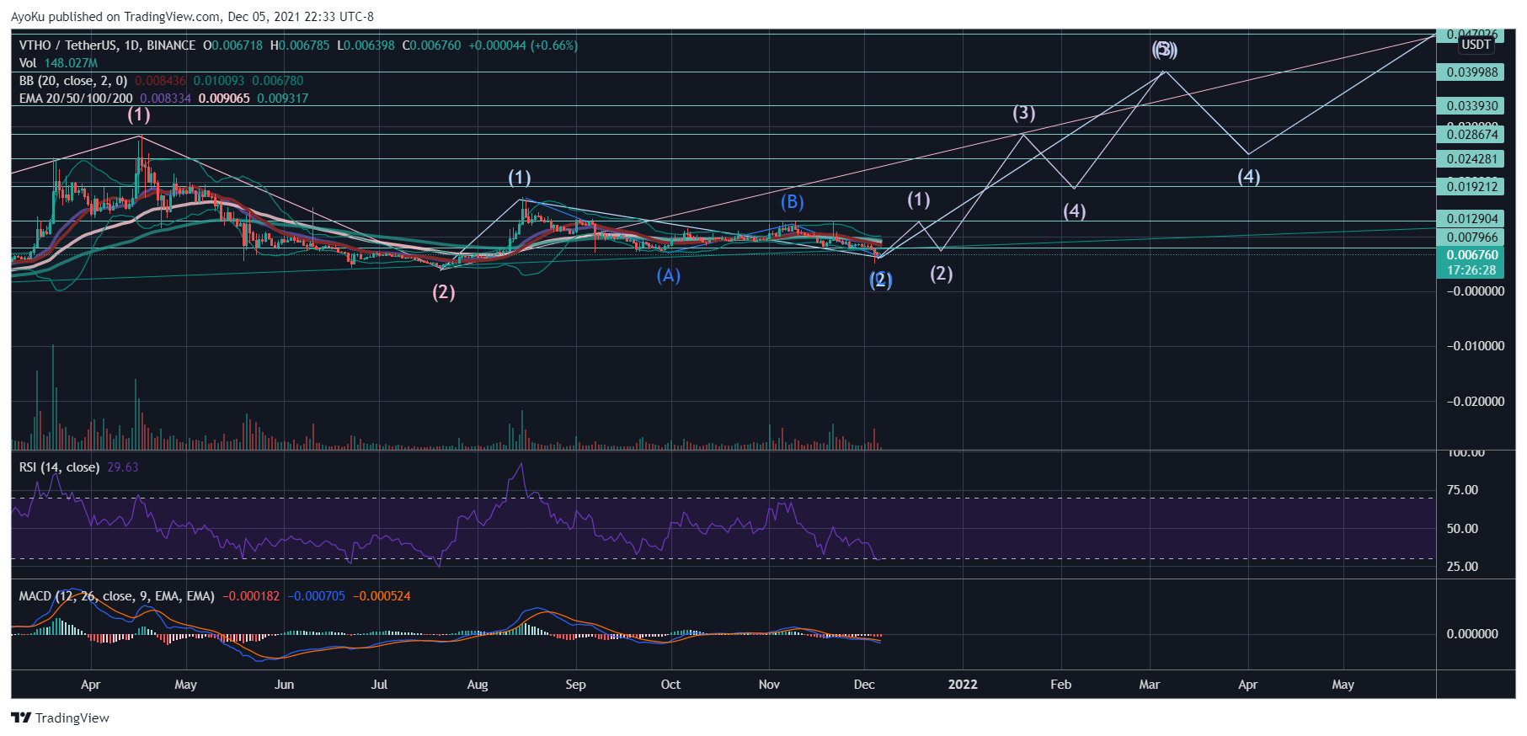Open the EMA 20/50/100/200 indicator legend
The width and height of the screenshot is (1527, 736).
pyautogui.click(x=76, y=99)
